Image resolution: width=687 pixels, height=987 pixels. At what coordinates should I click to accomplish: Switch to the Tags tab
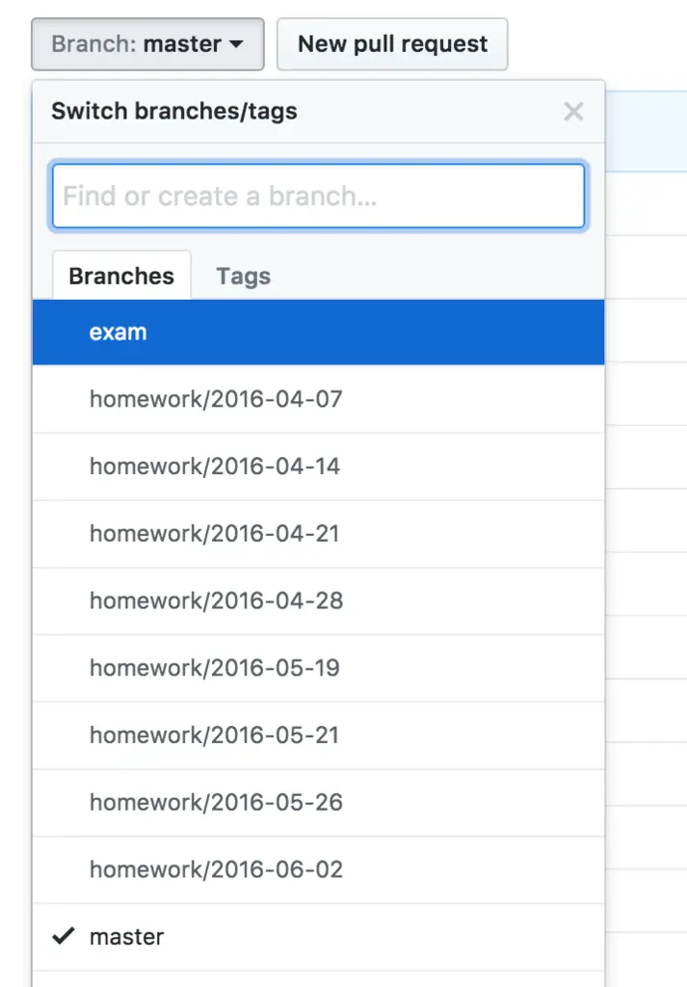(242, 277)
